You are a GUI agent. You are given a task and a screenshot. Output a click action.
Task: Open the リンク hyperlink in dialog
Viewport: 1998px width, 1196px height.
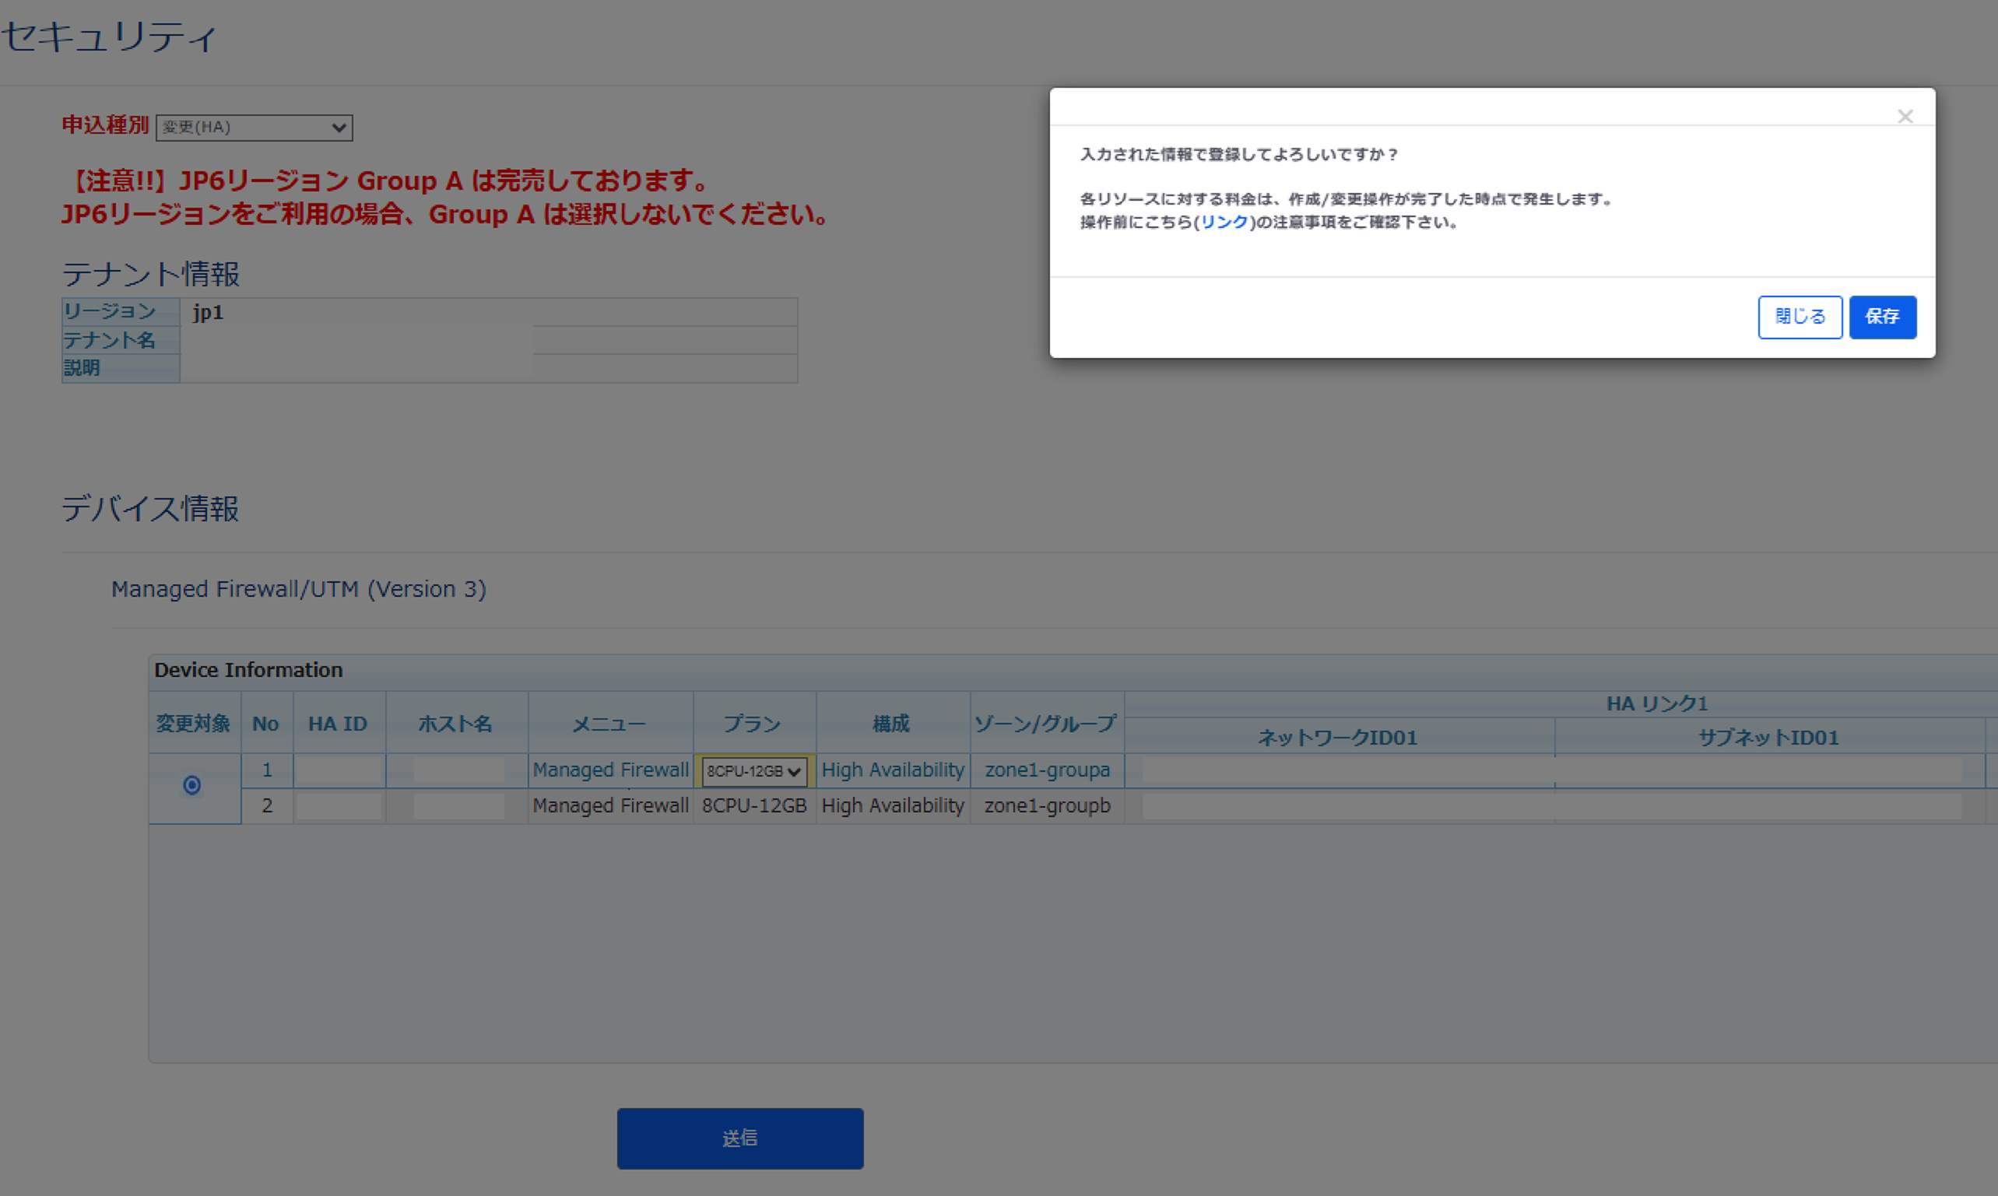pos(1224,223)
